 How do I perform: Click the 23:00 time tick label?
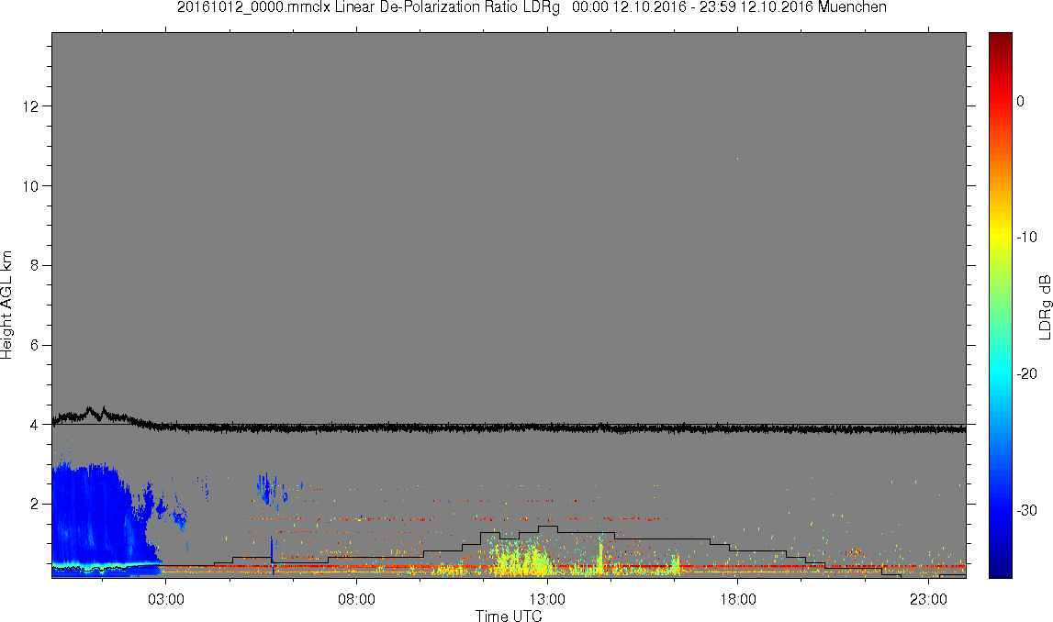pyautogui.click(x=929, y=599)
